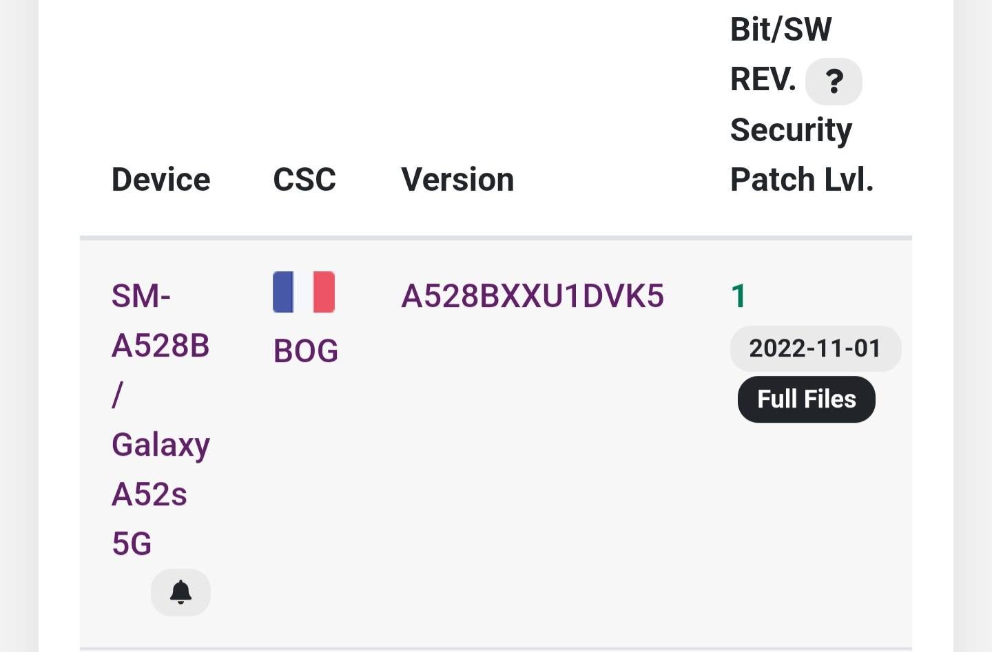Open the SM-A528B device model link

(x=161, y=321)
